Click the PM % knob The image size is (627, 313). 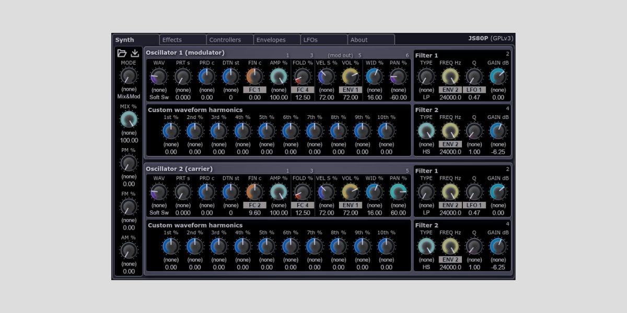[129, 163]
